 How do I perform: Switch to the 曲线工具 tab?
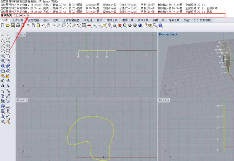tap(112, 20)
